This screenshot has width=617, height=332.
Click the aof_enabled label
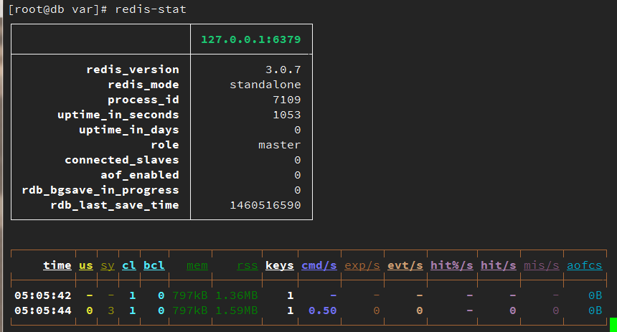point(140,175)
